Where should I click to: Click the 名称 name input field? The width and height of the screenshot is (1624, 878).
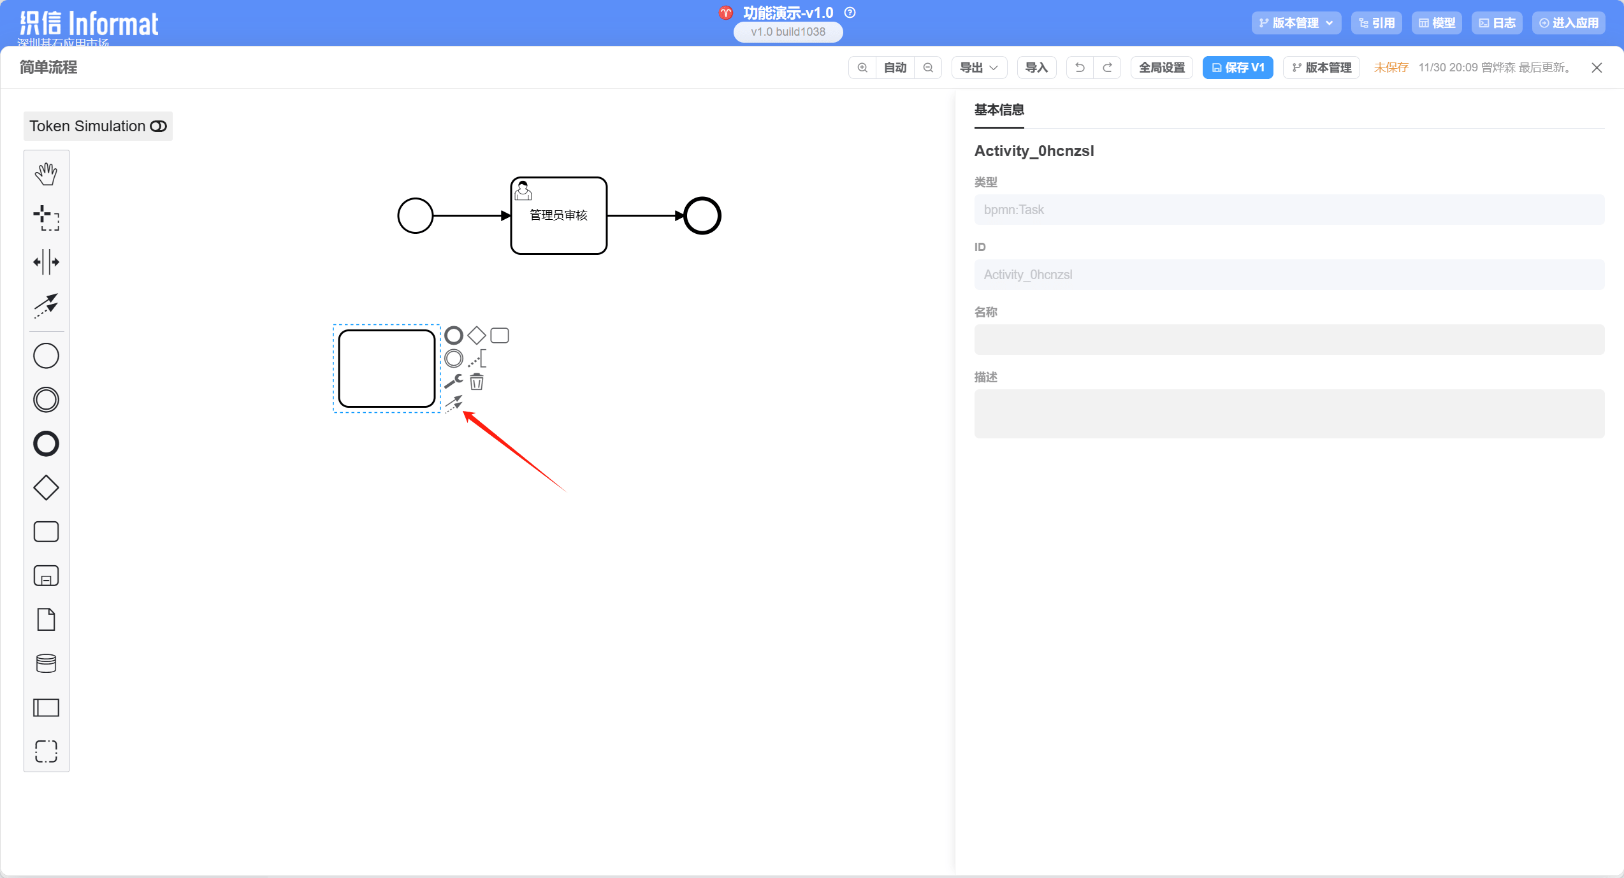(1289, 340)
